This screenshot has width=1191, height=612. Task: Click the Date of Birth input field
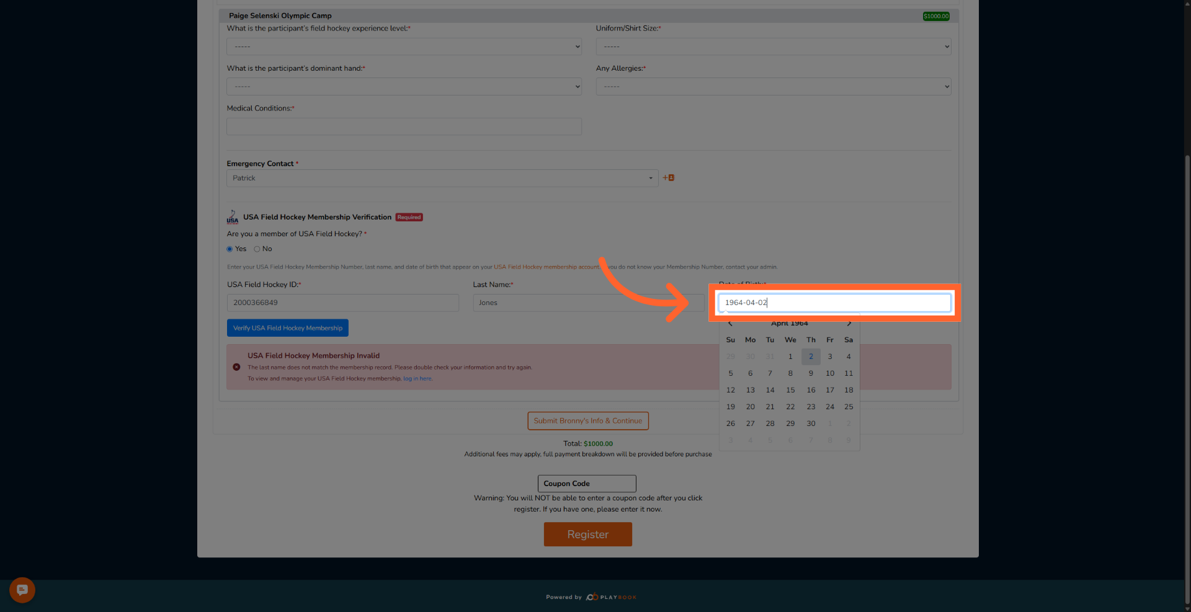(x=834, y=303)
